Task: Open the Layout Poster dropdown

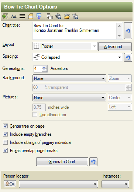Action: pos(65,46)
